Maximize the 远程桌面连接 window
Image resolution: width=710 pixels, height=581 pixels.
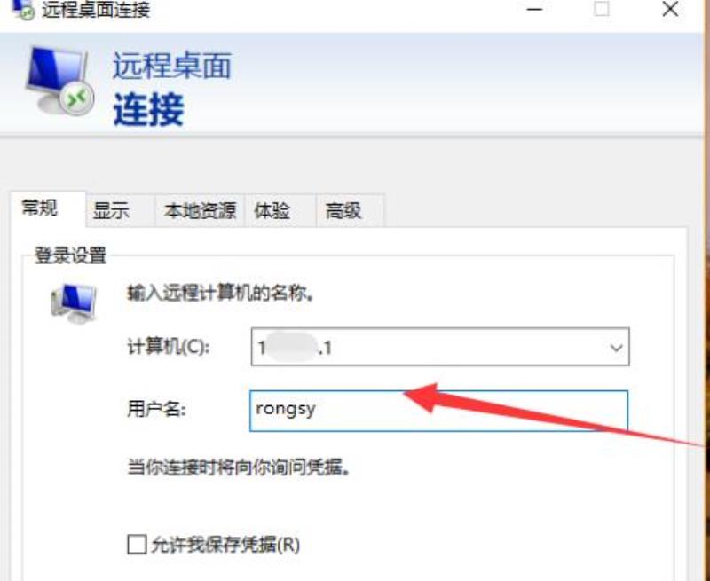602,8
